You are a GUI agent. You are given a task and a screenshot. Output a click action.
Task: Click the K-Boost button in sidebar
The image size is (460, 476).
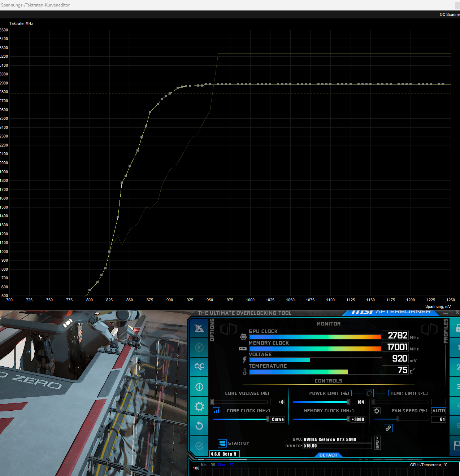pos(199,348)
